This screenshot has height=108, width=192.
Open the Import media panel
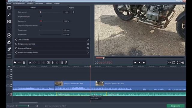tap(9, 8)
